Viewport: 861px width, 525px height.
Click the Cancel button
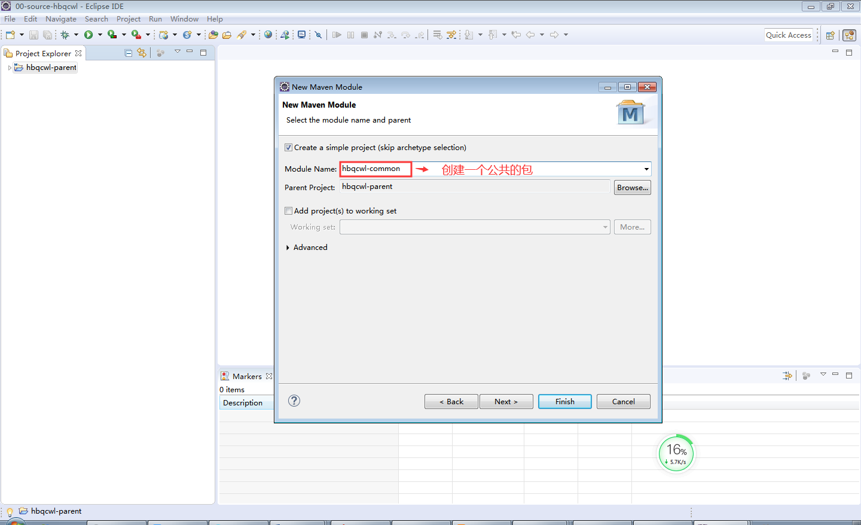624,401
